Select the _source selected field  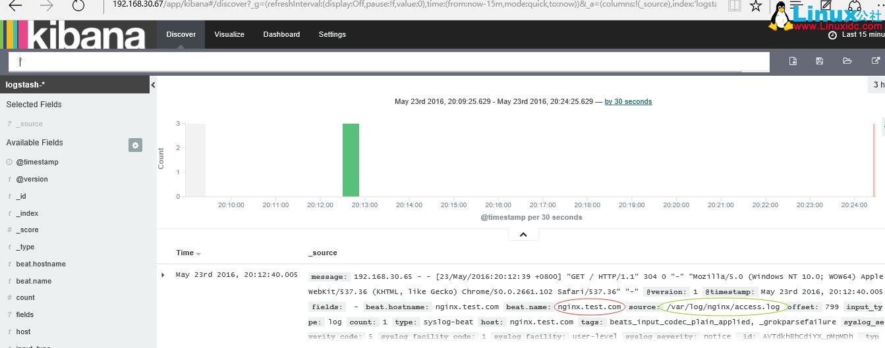click(x=30, y=124)
